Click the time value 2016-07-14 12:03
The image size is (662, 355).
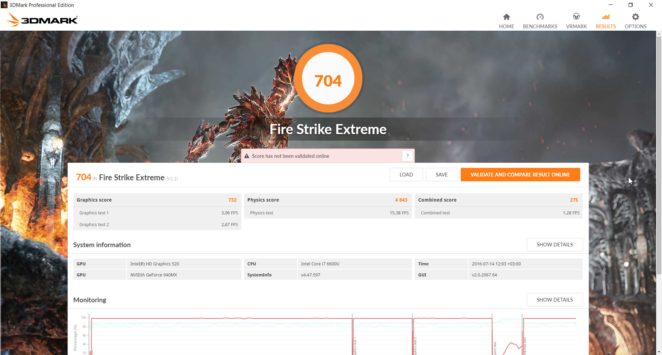pyautogui.click(x=496, y=264)
